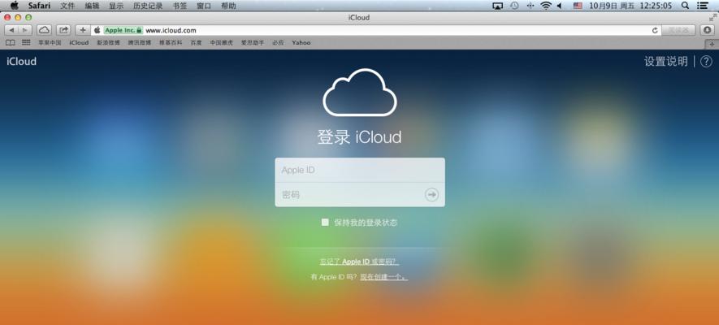Click the menu bar icon left of Wi-Fi
The image size is (719, 325).
(531, 6)
